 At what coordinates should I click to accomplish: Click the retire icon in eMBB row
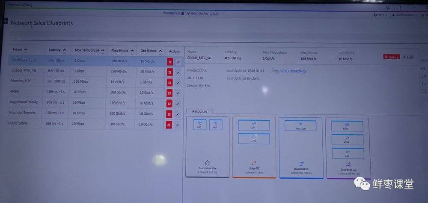tap(169, 93)
